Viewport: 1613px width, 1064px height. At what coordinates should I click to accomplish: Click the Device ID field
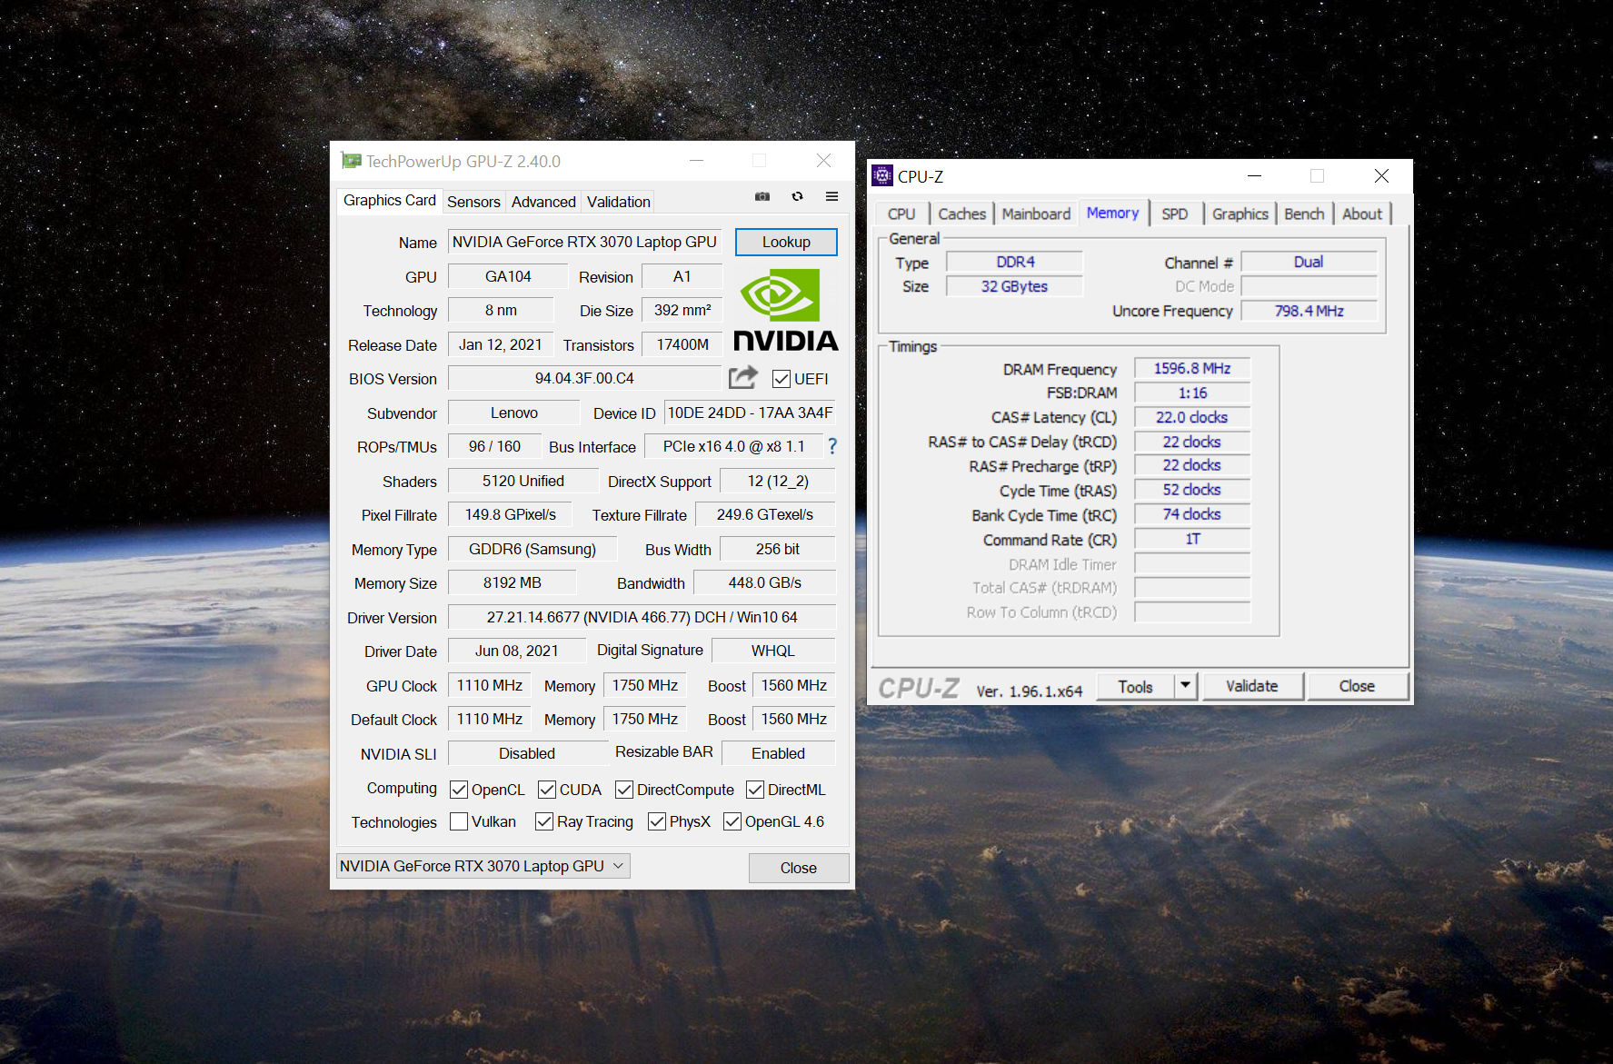coord(750,413)
